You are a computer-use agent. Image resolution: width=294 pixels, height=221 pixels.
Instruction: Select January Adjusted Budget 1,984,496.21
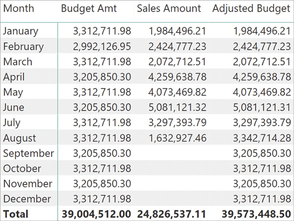pos(262,31)
